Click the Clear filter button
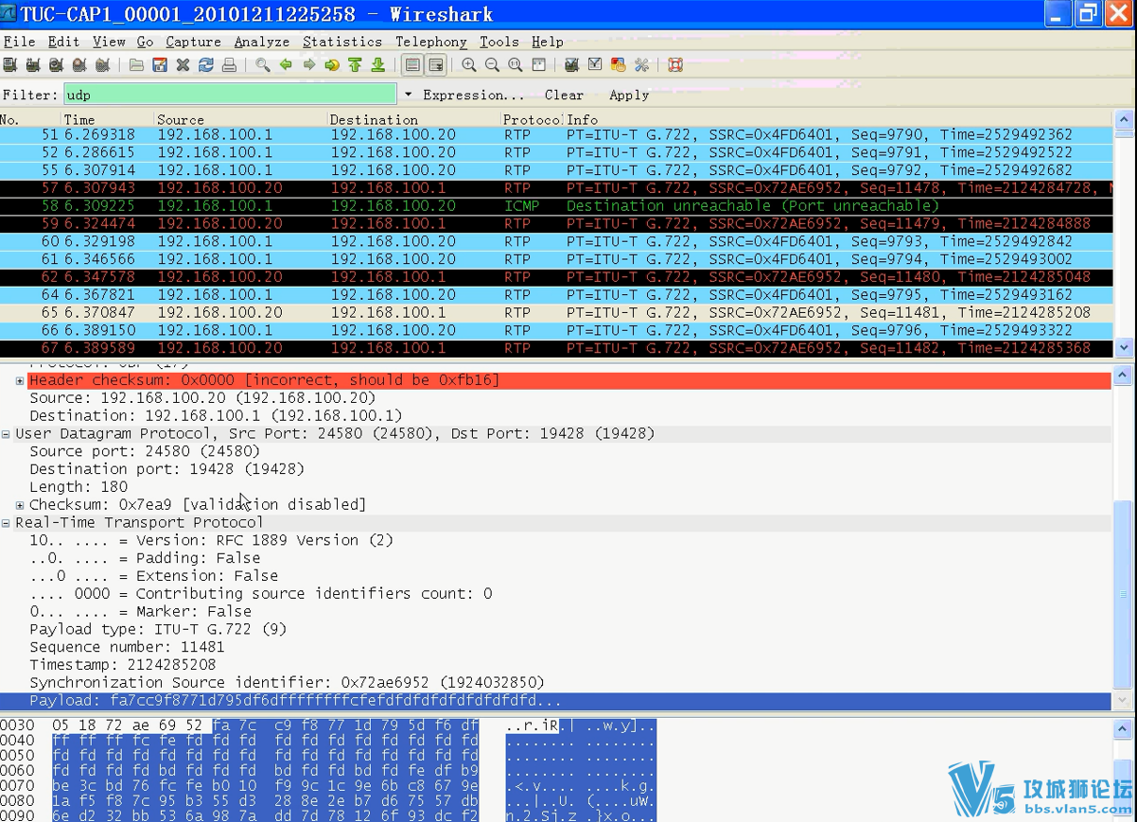This screenshot has width=1137, height=822. (564, 96)
